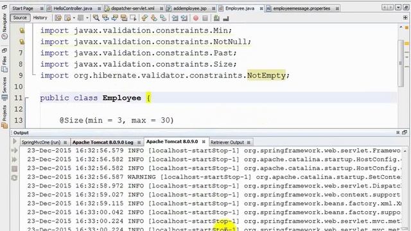The image size is (411, 231).
Task: Show opened documents list dropdown
Action: point(398,8)
